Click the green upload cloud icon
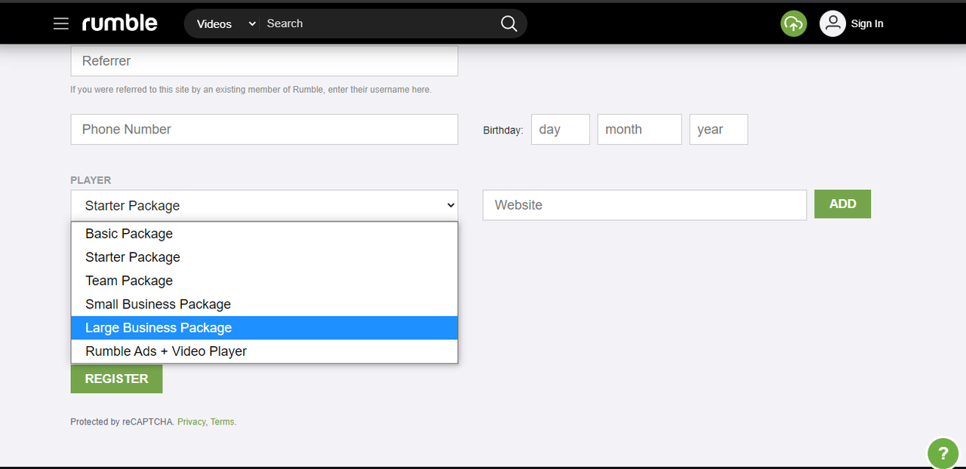 793,23
